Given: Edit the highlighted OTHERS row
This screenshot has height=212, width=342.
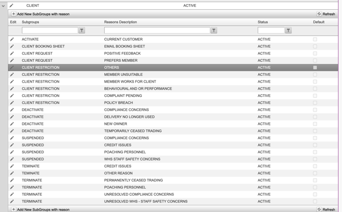Looking at the screenshot, I should pyautogui.click(x=12, y=67).
